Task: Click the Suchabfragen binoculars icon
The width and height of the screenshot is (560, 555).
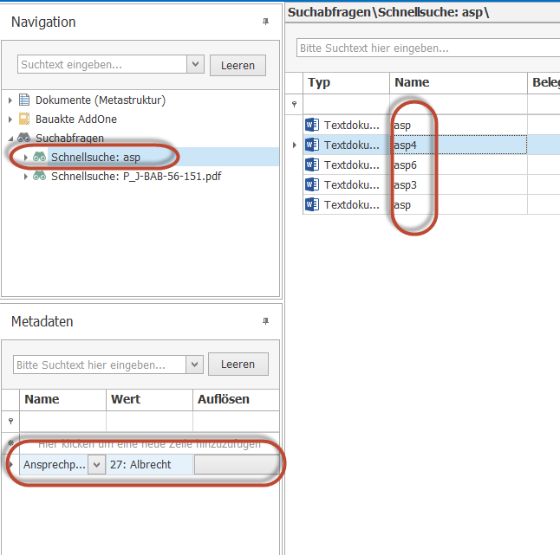Action: coord(24,139)
